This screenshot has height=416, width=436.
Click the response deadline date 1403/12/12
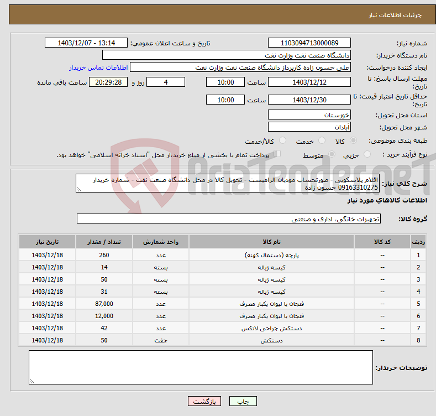[x=309, y=82]
